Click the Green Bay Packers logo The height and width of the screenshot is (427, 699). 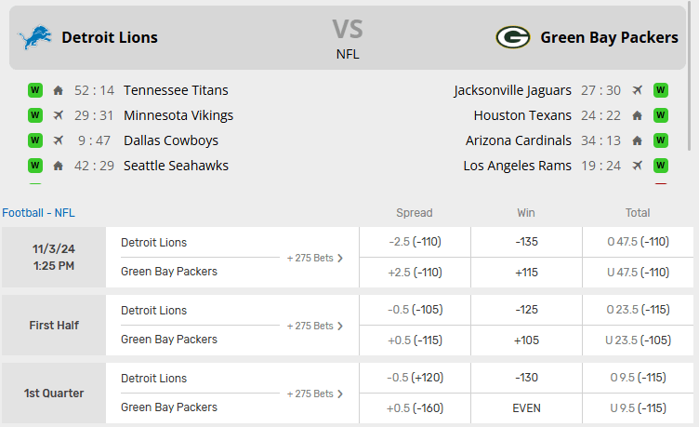point(512,37)
